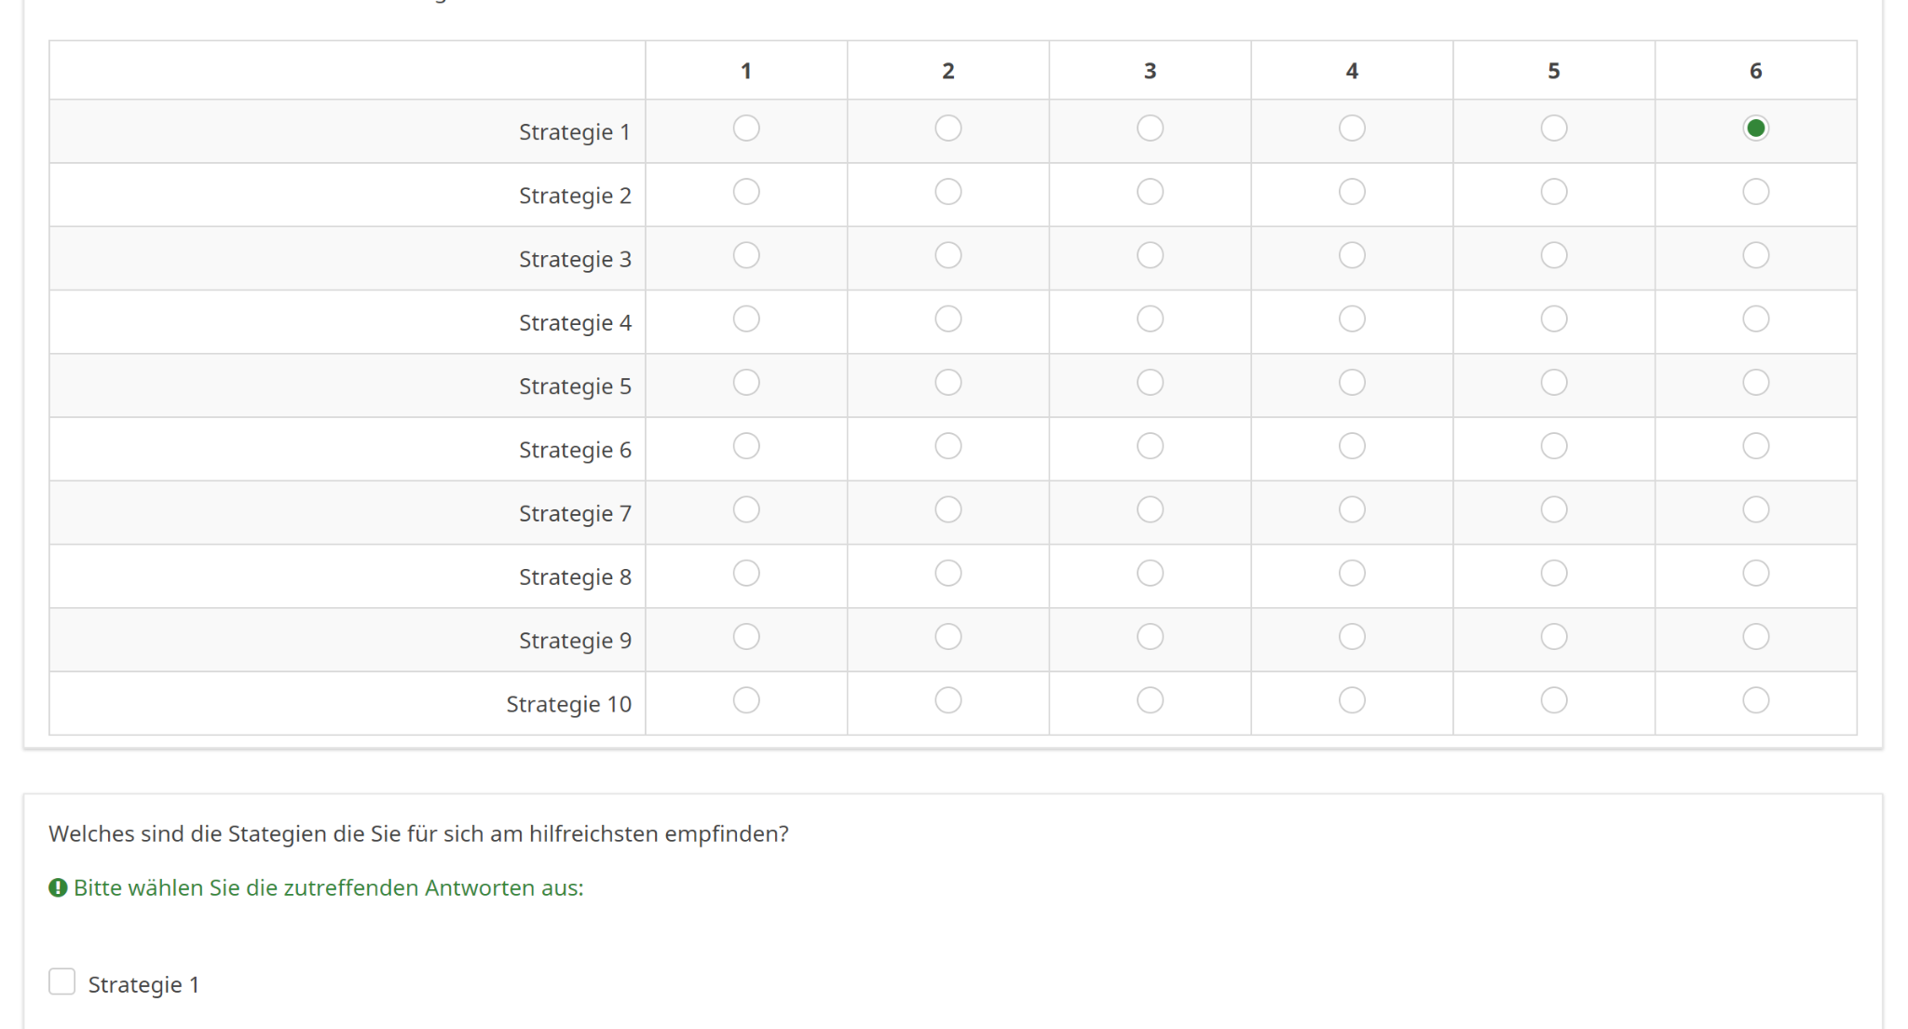Choose rating 1 for Strategie 9
Viewport: 1908px width, 1029px height.
746,637
